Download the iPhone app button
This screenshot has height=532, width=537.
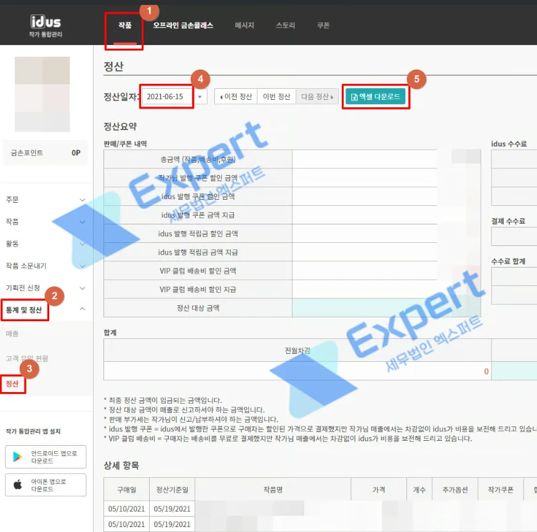[46, 485]
